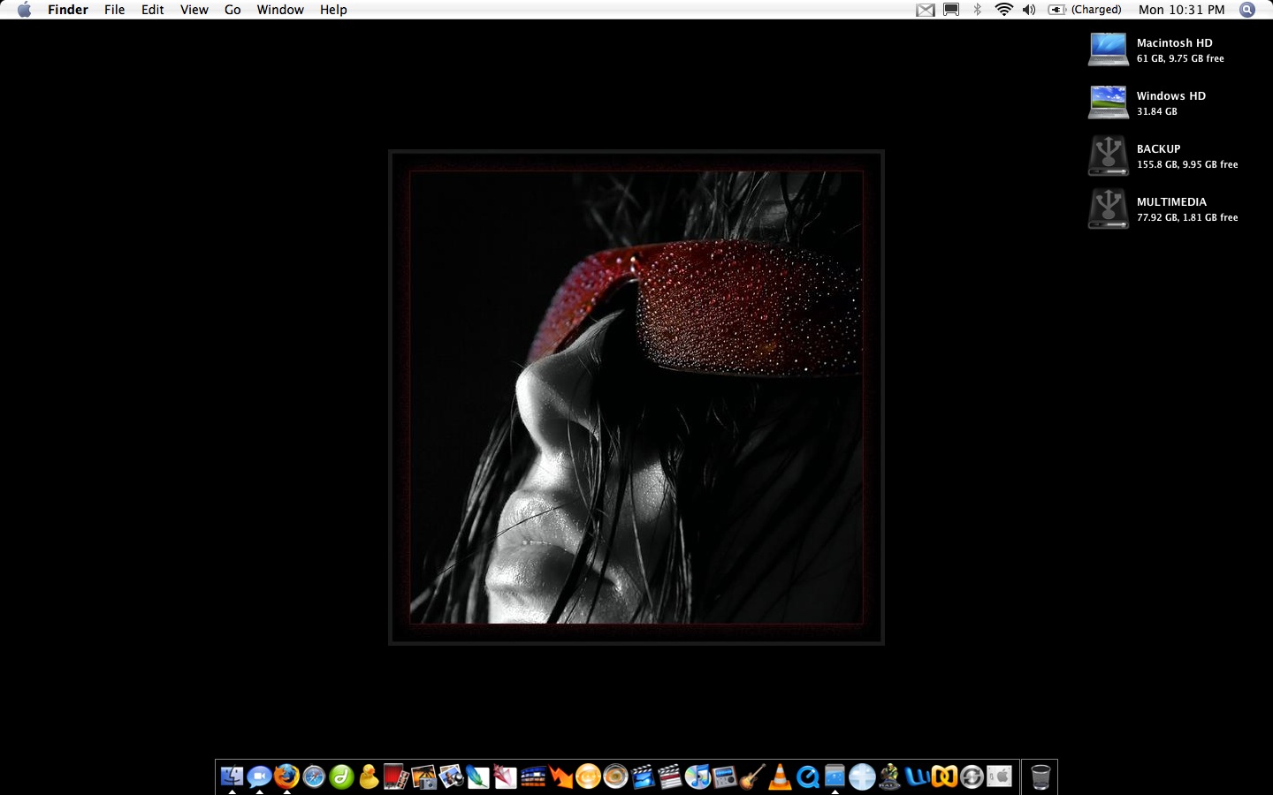Open the Window menu
This screenshot has width=1273, height=795.
[x=280, y=10]
